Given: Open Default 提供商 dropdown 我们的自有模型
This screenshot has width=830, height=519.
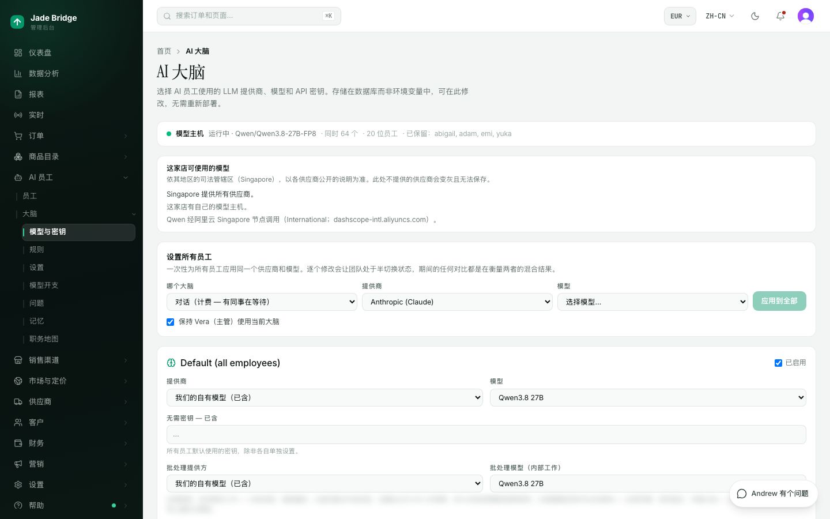Looking at the screenshot, I should pos(325,397).
